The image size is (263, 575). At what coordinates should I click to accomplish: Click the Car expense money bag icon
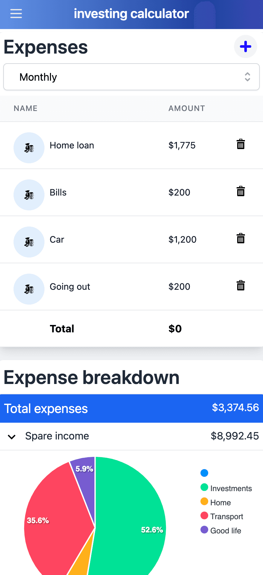(29, 242)
